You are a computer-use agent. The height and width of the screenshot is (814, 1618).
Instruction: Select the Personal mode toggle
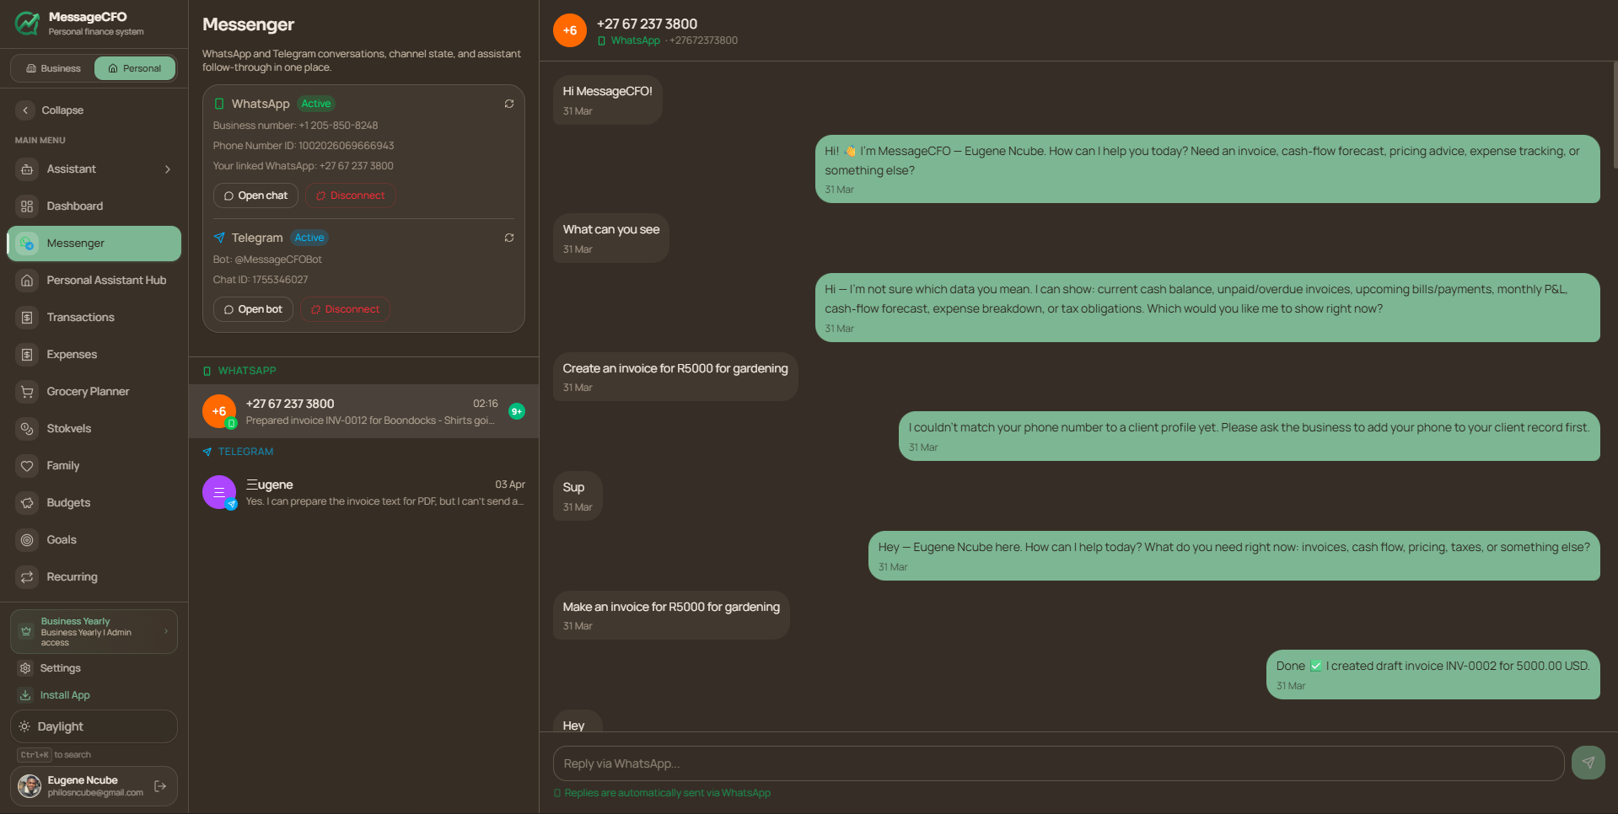pos(134,67)
